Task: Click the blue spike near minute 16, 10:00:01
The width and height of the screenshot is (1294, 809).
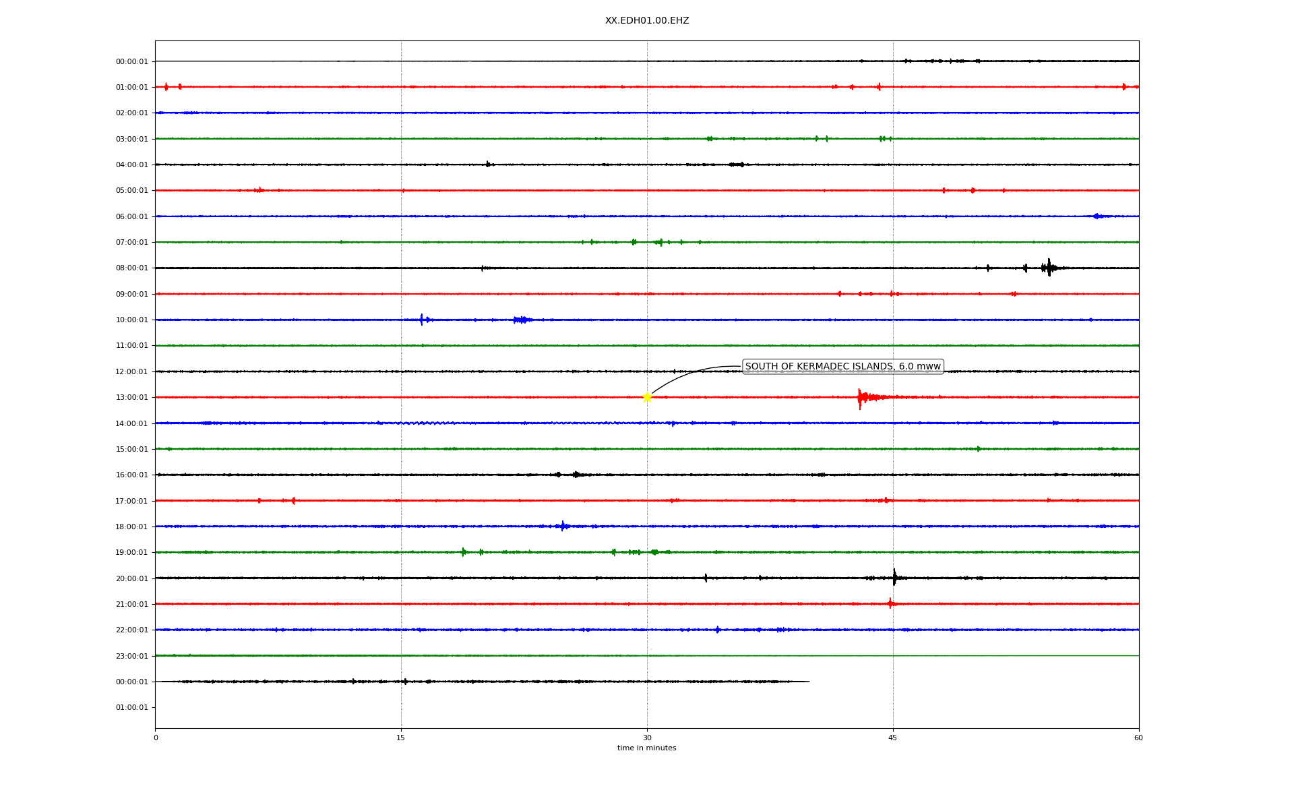Action: pyautogui.click(x=421, y=320)
